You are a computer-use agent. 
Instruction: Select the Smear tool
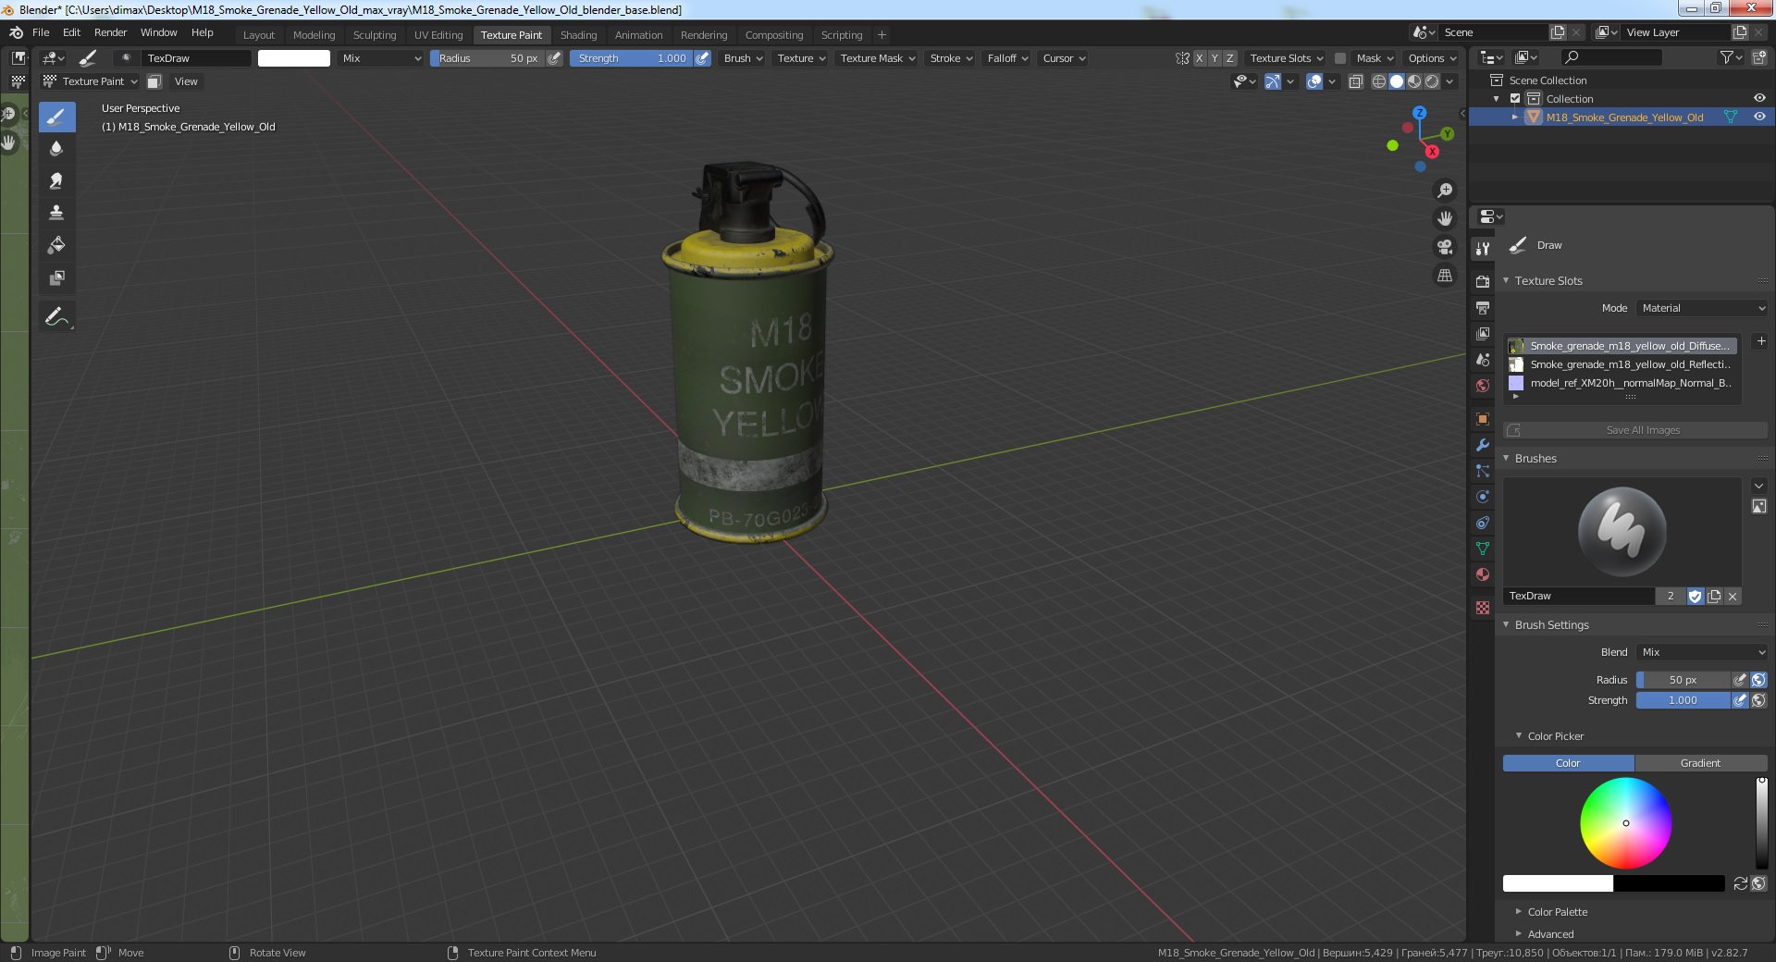coord(56,180)
